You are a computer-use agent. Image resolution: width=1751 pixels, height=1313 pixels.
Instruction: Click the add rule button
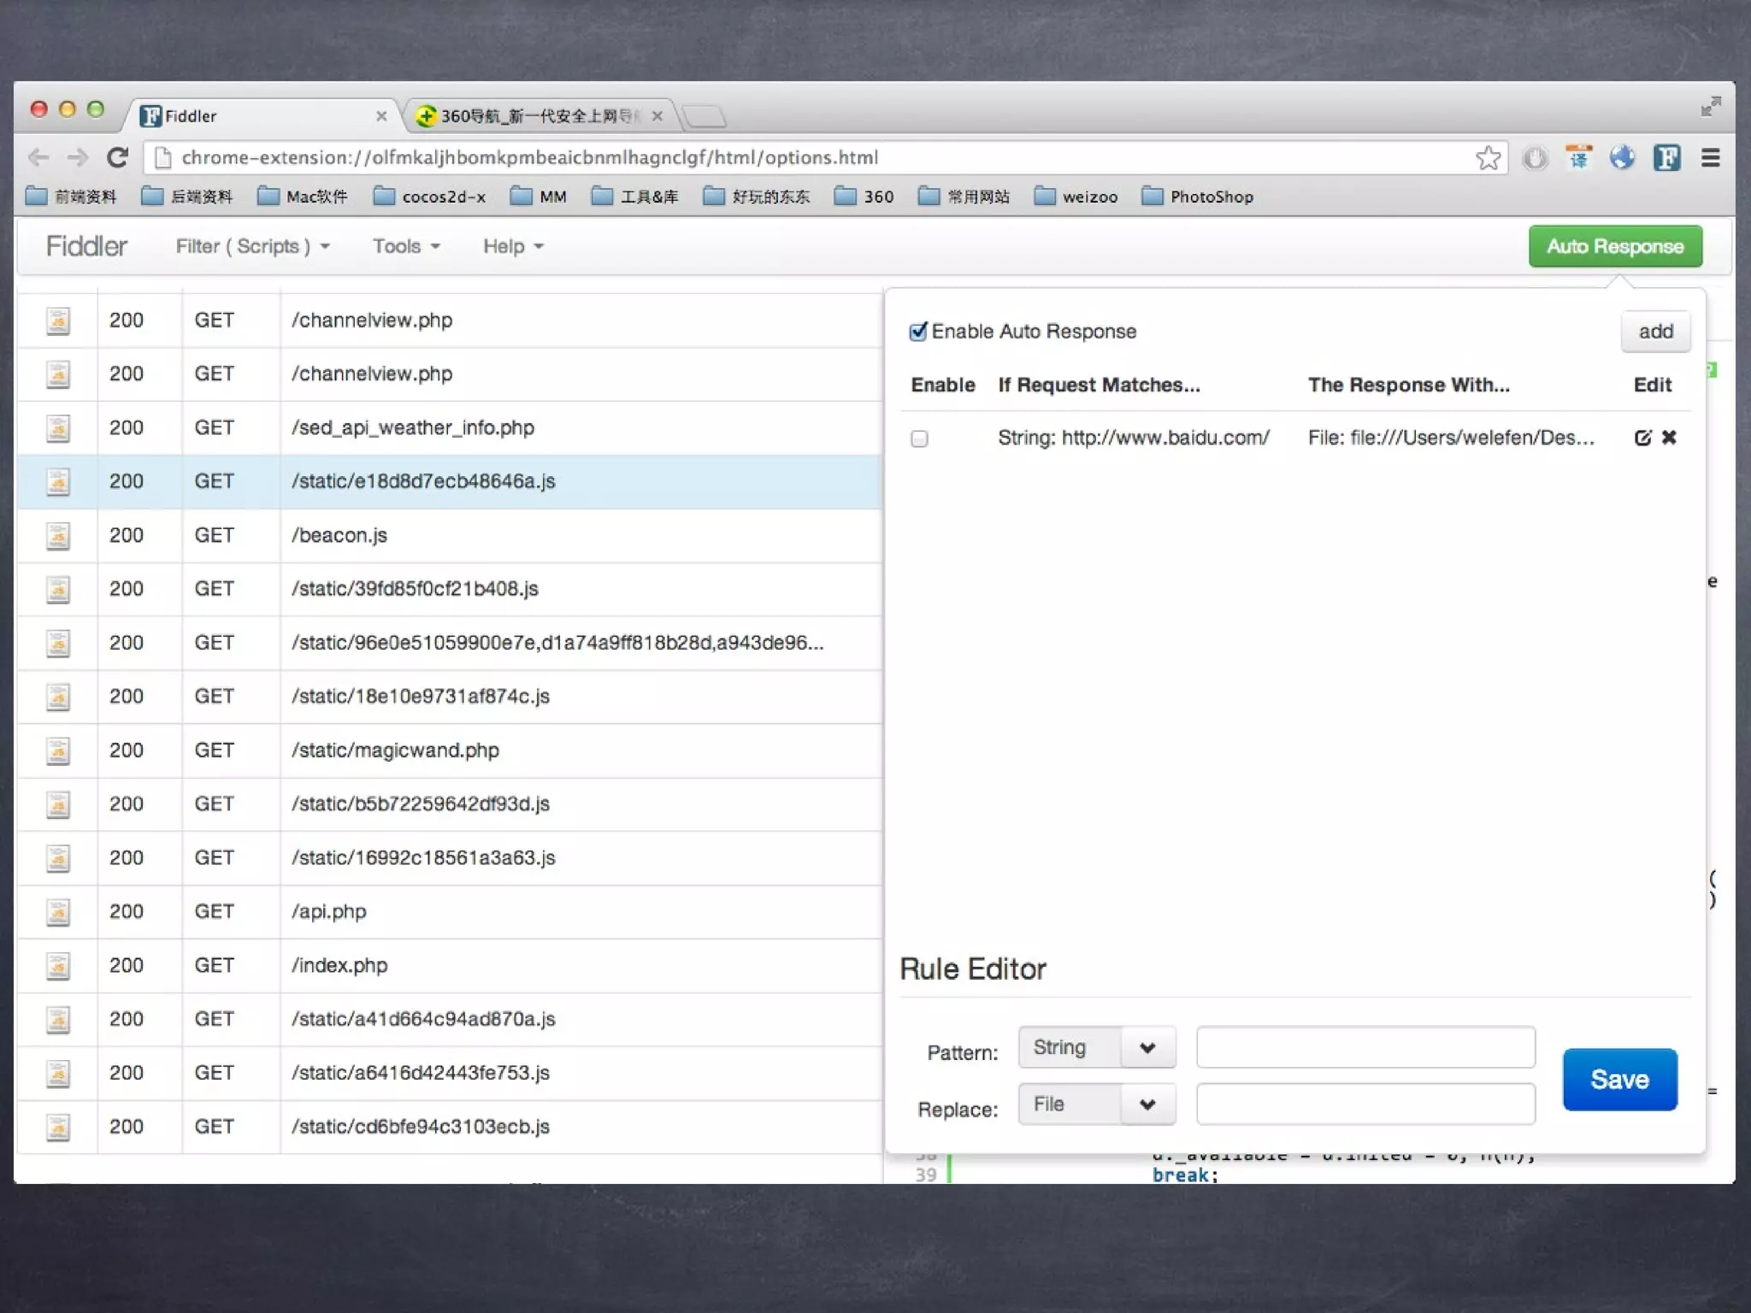click(1655, 332)
